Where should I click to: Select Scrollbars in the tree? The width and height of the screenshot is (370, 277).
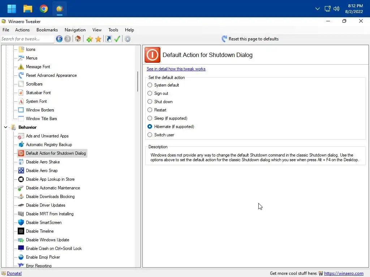34,84
